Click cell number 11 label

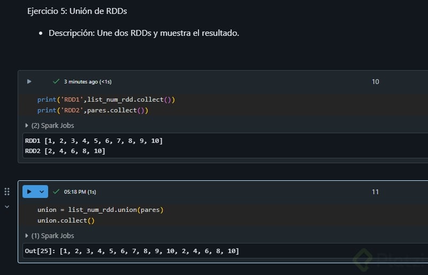tap(375, 192)
